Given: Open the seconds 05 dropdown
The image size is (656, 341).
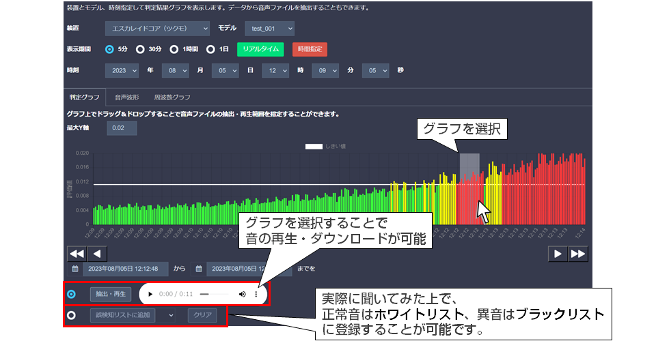Looking at the screenshot, I should pyautogui.click(x=375, y=70).
